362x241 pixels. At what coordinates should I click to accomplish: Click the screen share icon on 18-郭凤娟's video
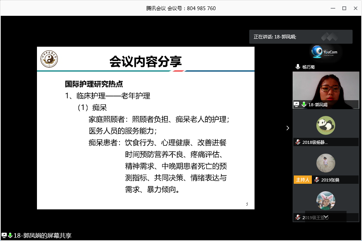point(297,104)
